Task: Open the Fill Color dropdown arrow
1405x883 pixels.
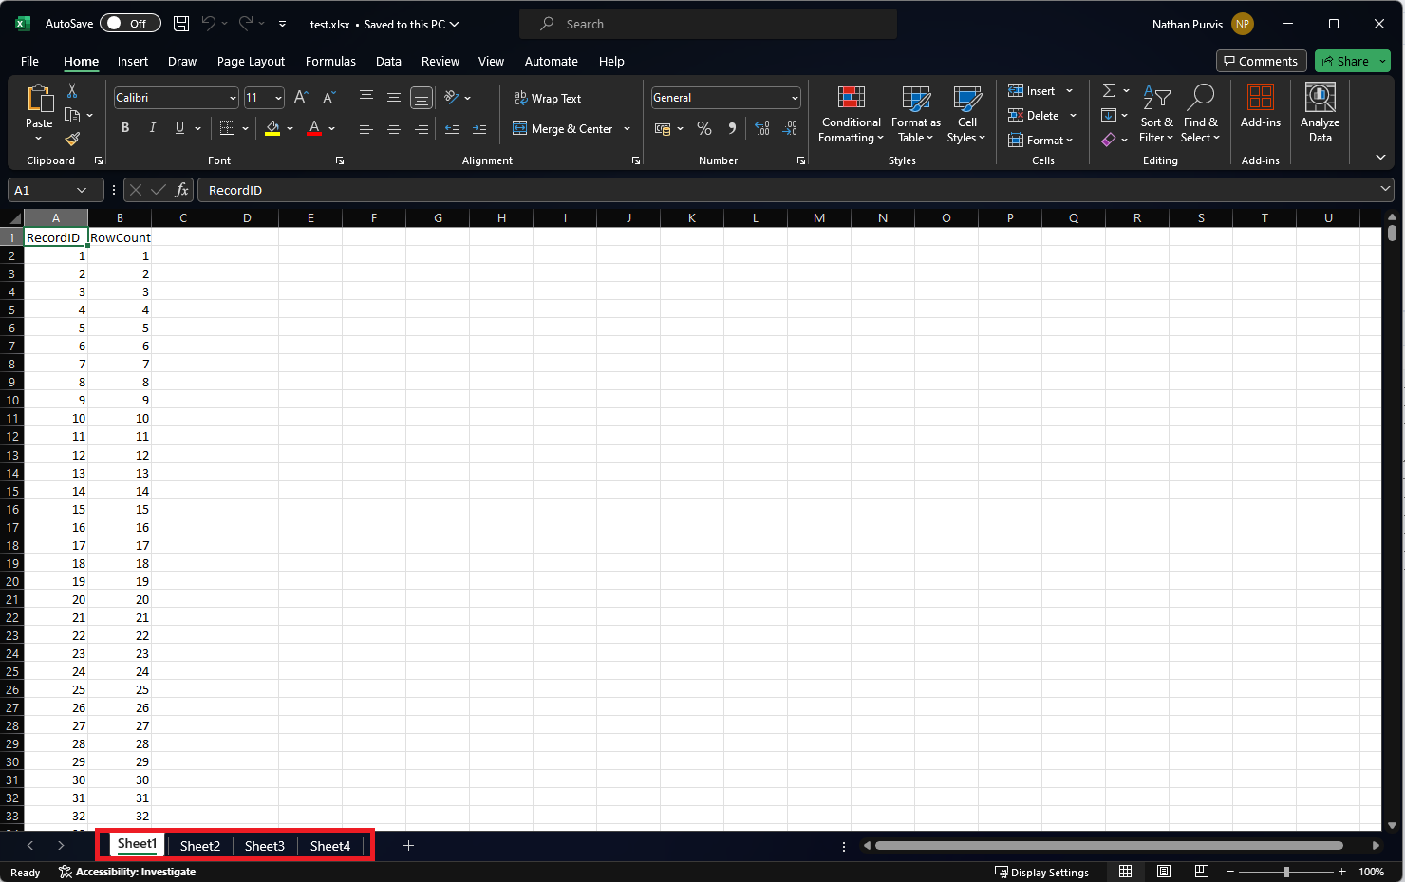Action: pyautogui.click(x=291, y=127)
